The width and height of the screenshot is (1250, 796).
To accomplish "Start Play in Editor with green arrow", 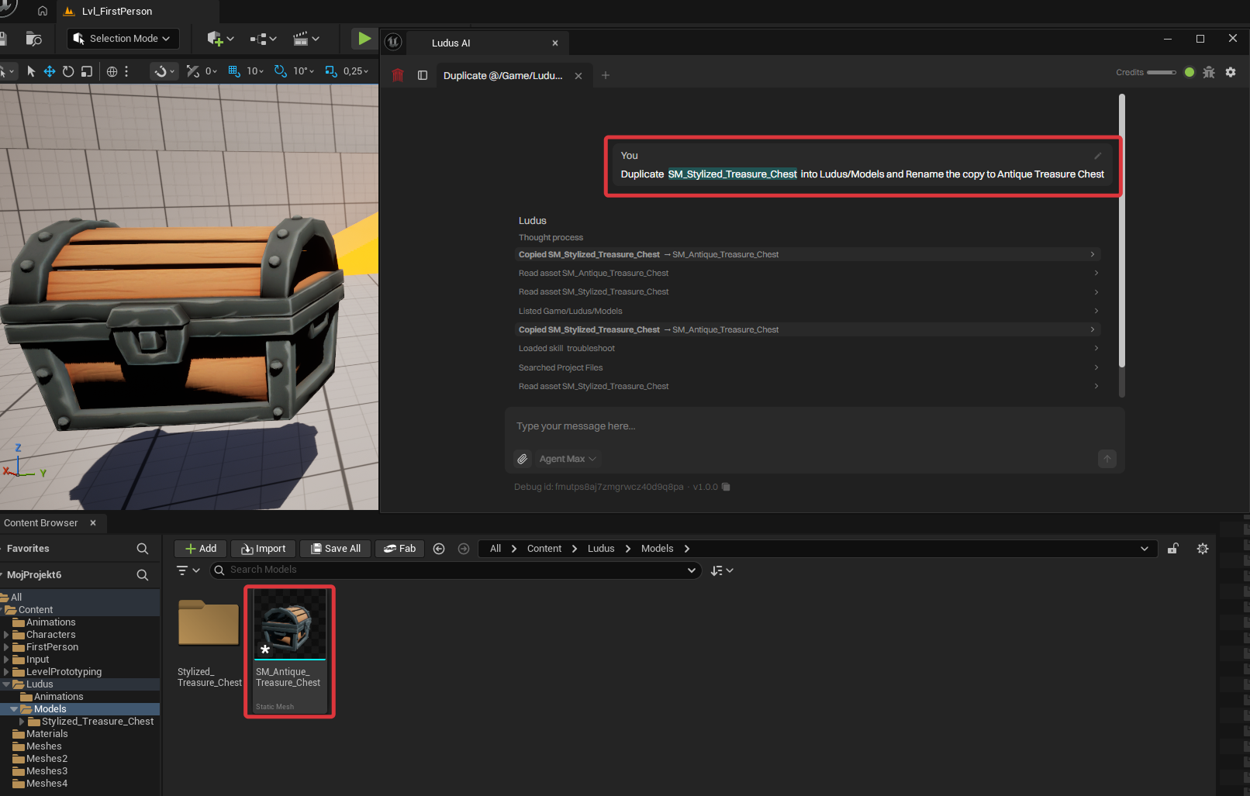I will [364, 38].
